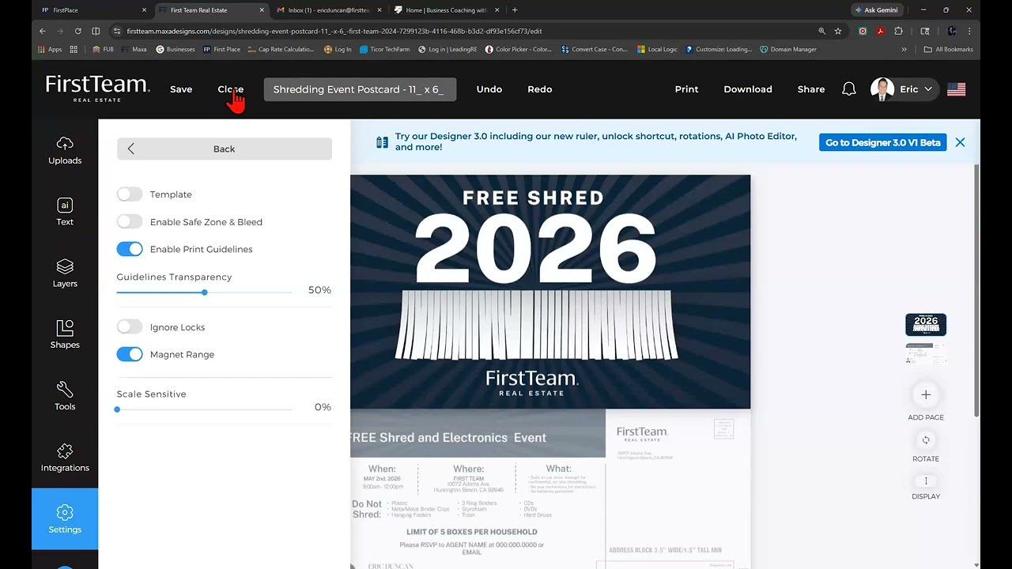The width and height of the screenshot is (1012, 569).
Task: Open the Convert Case bookmark
Action: (x=594, y=49)
